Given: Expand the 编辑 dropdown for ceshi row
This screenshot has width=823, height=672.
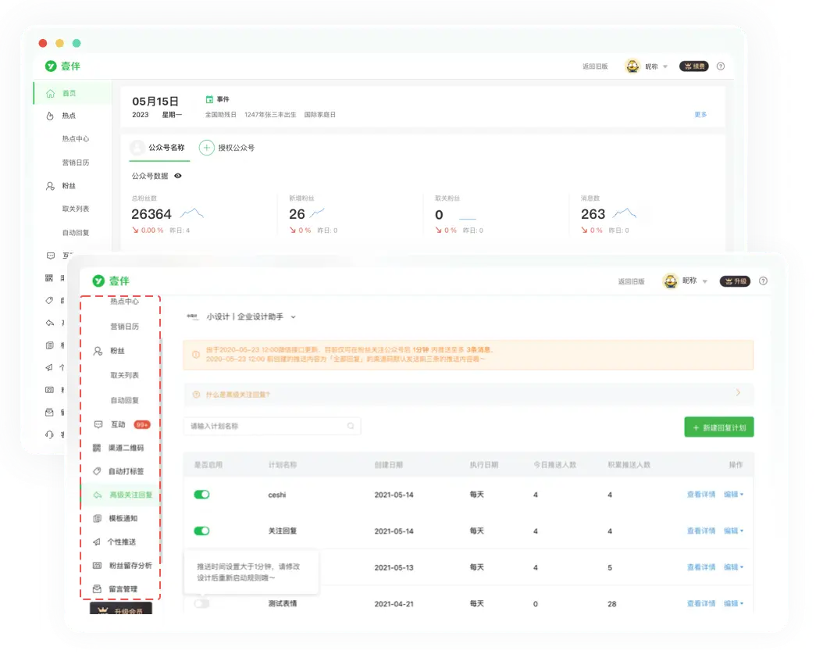Looking at the screenshot, I should pos(732,495).
